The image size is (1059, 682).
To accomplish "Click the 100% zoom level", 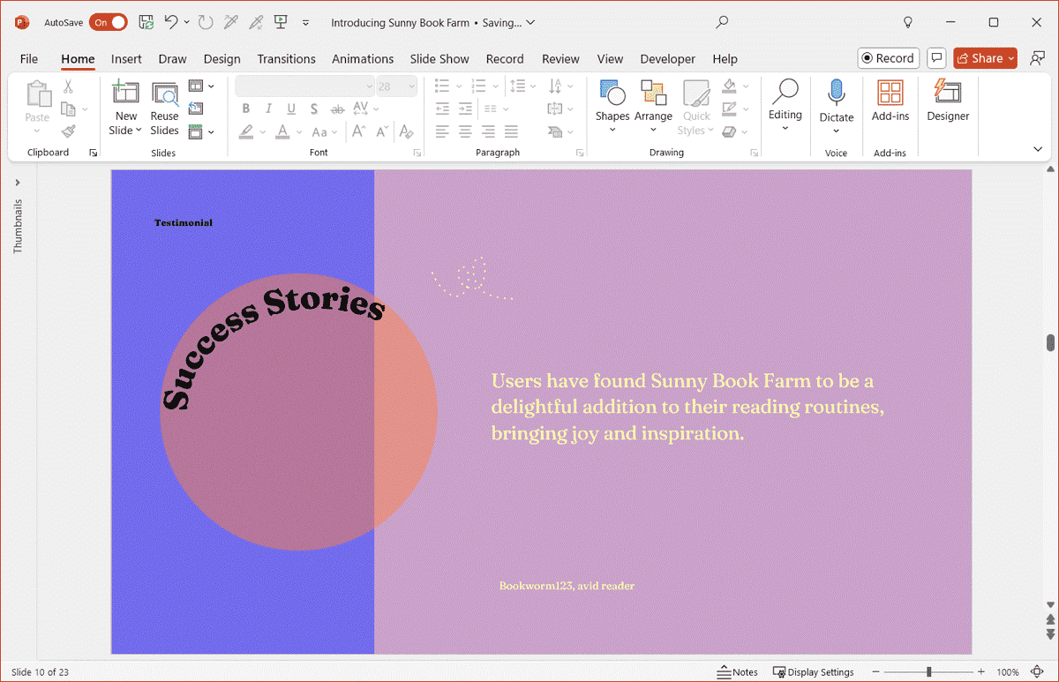I will tap(1008, 672).
